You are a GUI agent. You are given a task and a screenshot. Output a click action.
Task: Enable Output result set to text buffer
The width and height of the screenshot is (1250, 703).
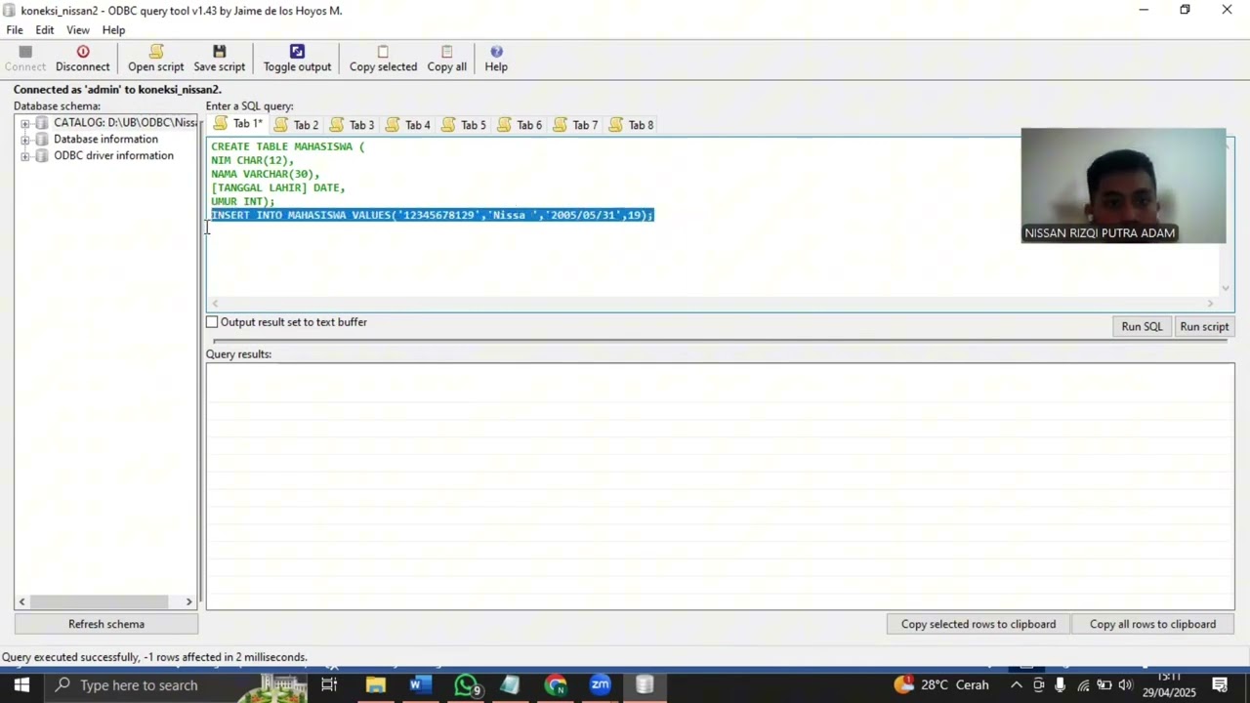tap(212, 322)
